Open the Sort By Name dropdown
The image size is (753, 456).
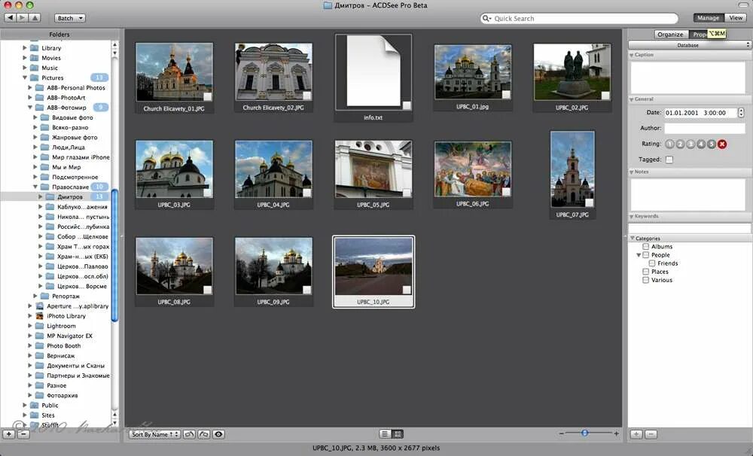coord(154,434)
